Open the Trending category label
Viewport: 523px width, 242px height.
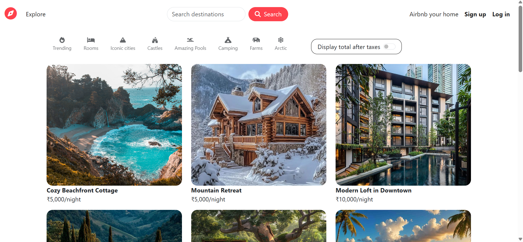62,48
